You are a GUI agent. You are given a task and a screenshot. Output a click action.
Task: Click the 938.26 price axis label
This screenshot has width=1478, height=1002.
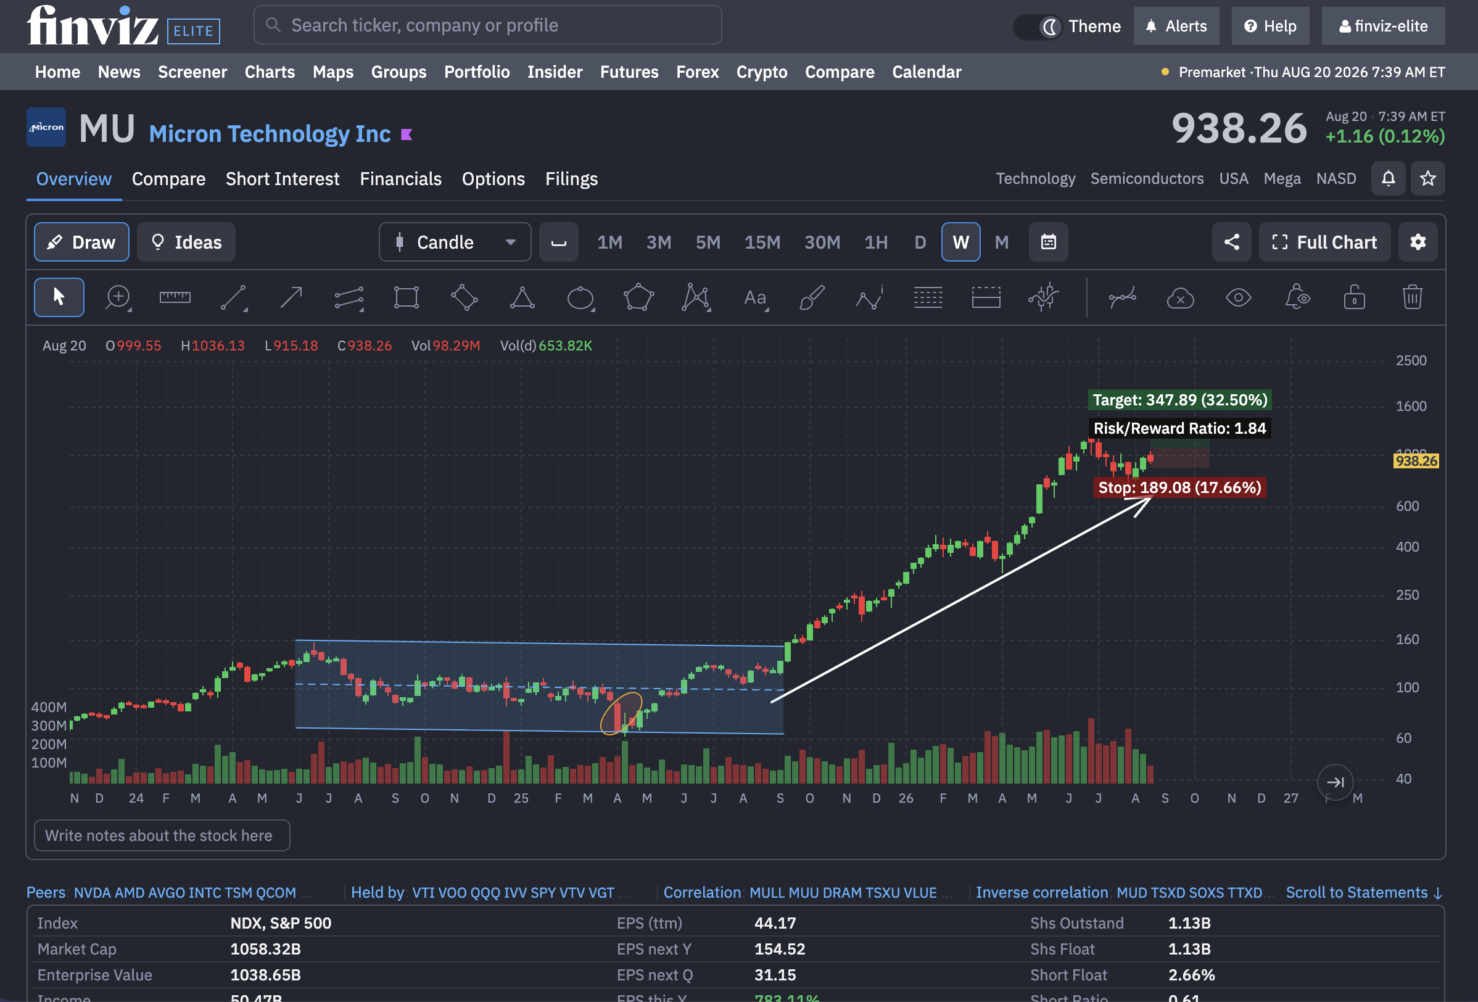pyautogui.click(x=1416, y=461)
